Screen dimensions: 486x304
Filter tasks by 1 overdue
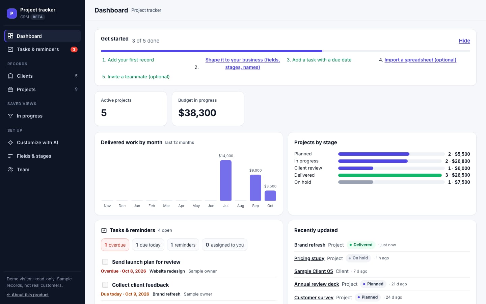(115, 245)
